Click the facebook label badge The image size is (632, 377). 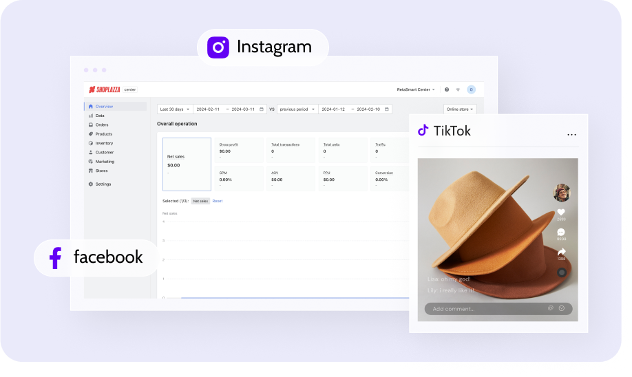[96, 258]
